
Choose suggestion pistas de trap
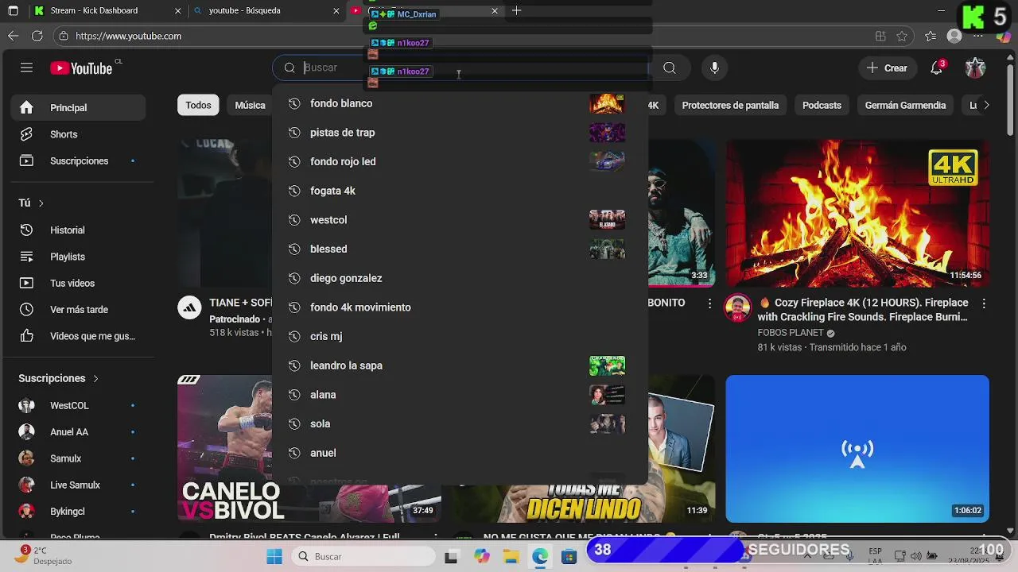(460, 133)
